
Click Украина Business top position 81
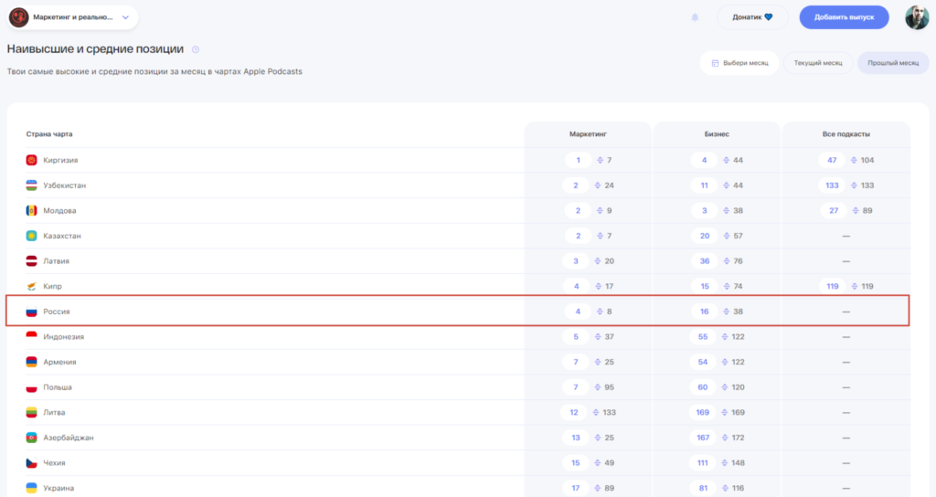click(x=703, y=488)
